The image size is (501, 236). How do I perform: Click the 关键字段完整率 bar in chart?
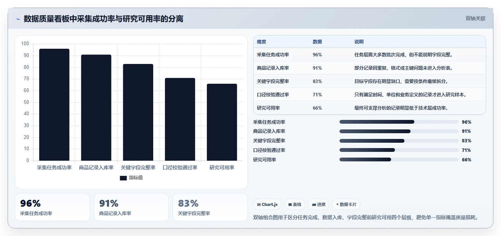(x=138, y=112)
